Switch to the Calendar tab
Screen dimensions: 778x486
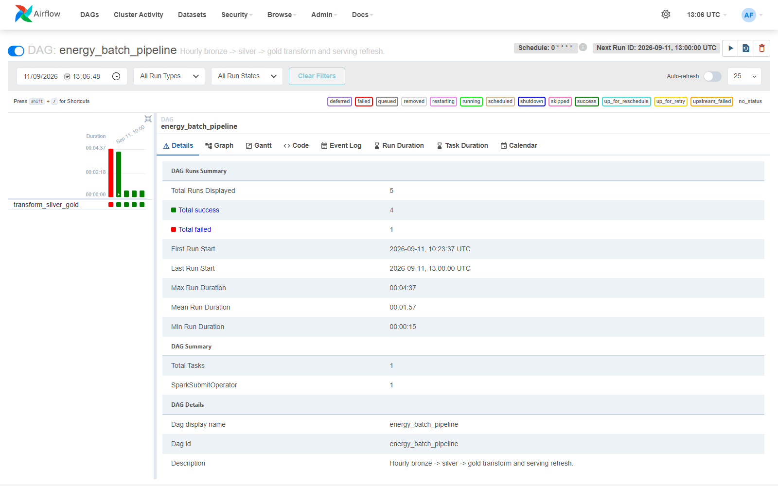coord(519,145)
